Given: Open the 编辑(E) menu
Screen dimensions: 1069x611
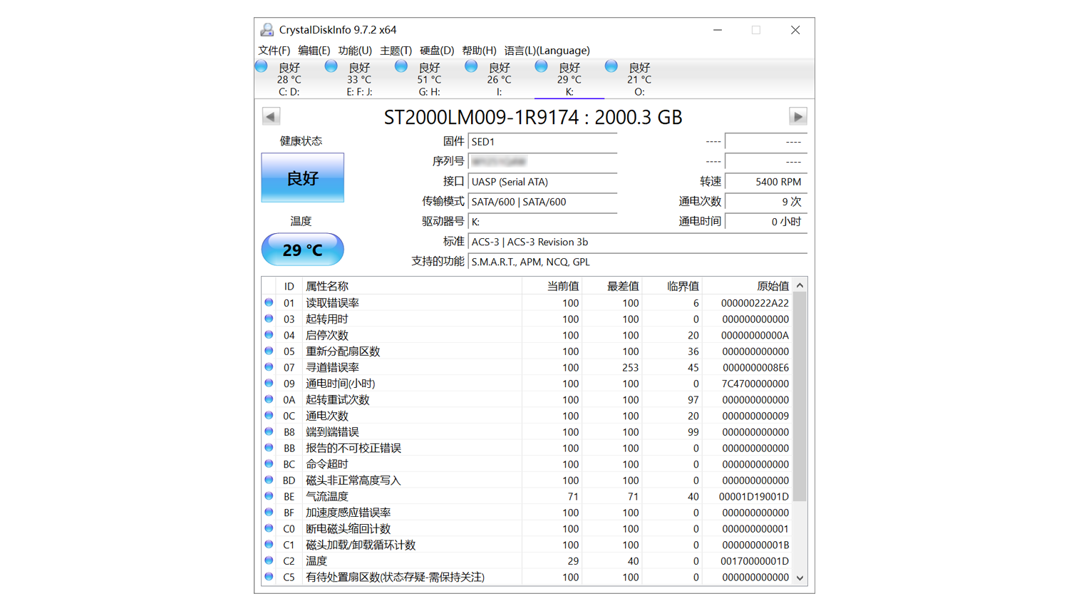Looking at the screenshot, I should pos(314,51).
